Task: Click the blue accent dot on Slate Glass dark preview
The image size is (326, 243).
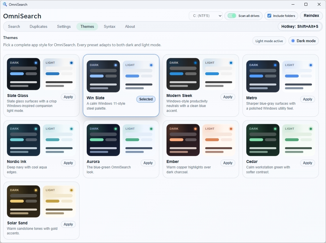Action: tap(36, 63)
